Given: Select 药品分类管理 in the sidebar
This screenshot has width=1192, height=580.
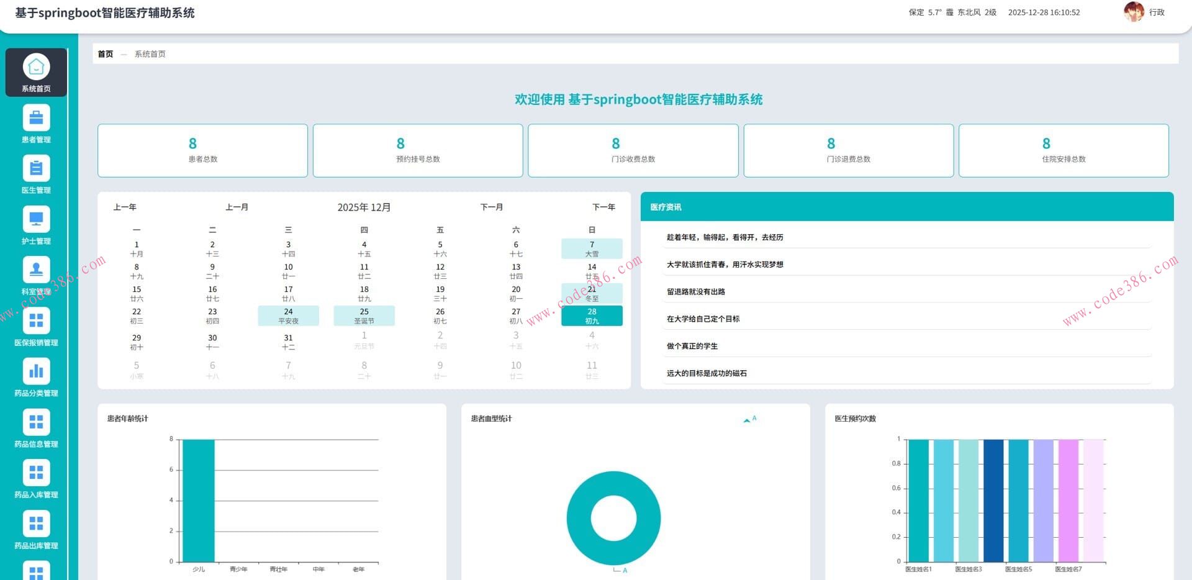Looking at the screenshot, I should [x=35, y=378].
